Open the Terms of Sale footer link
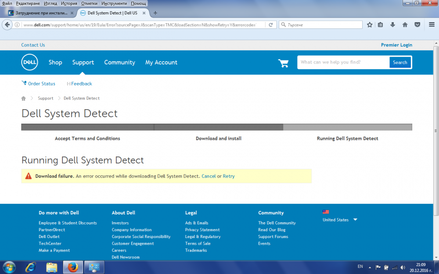This screenshot has height=274, width=439. [198, 243]
